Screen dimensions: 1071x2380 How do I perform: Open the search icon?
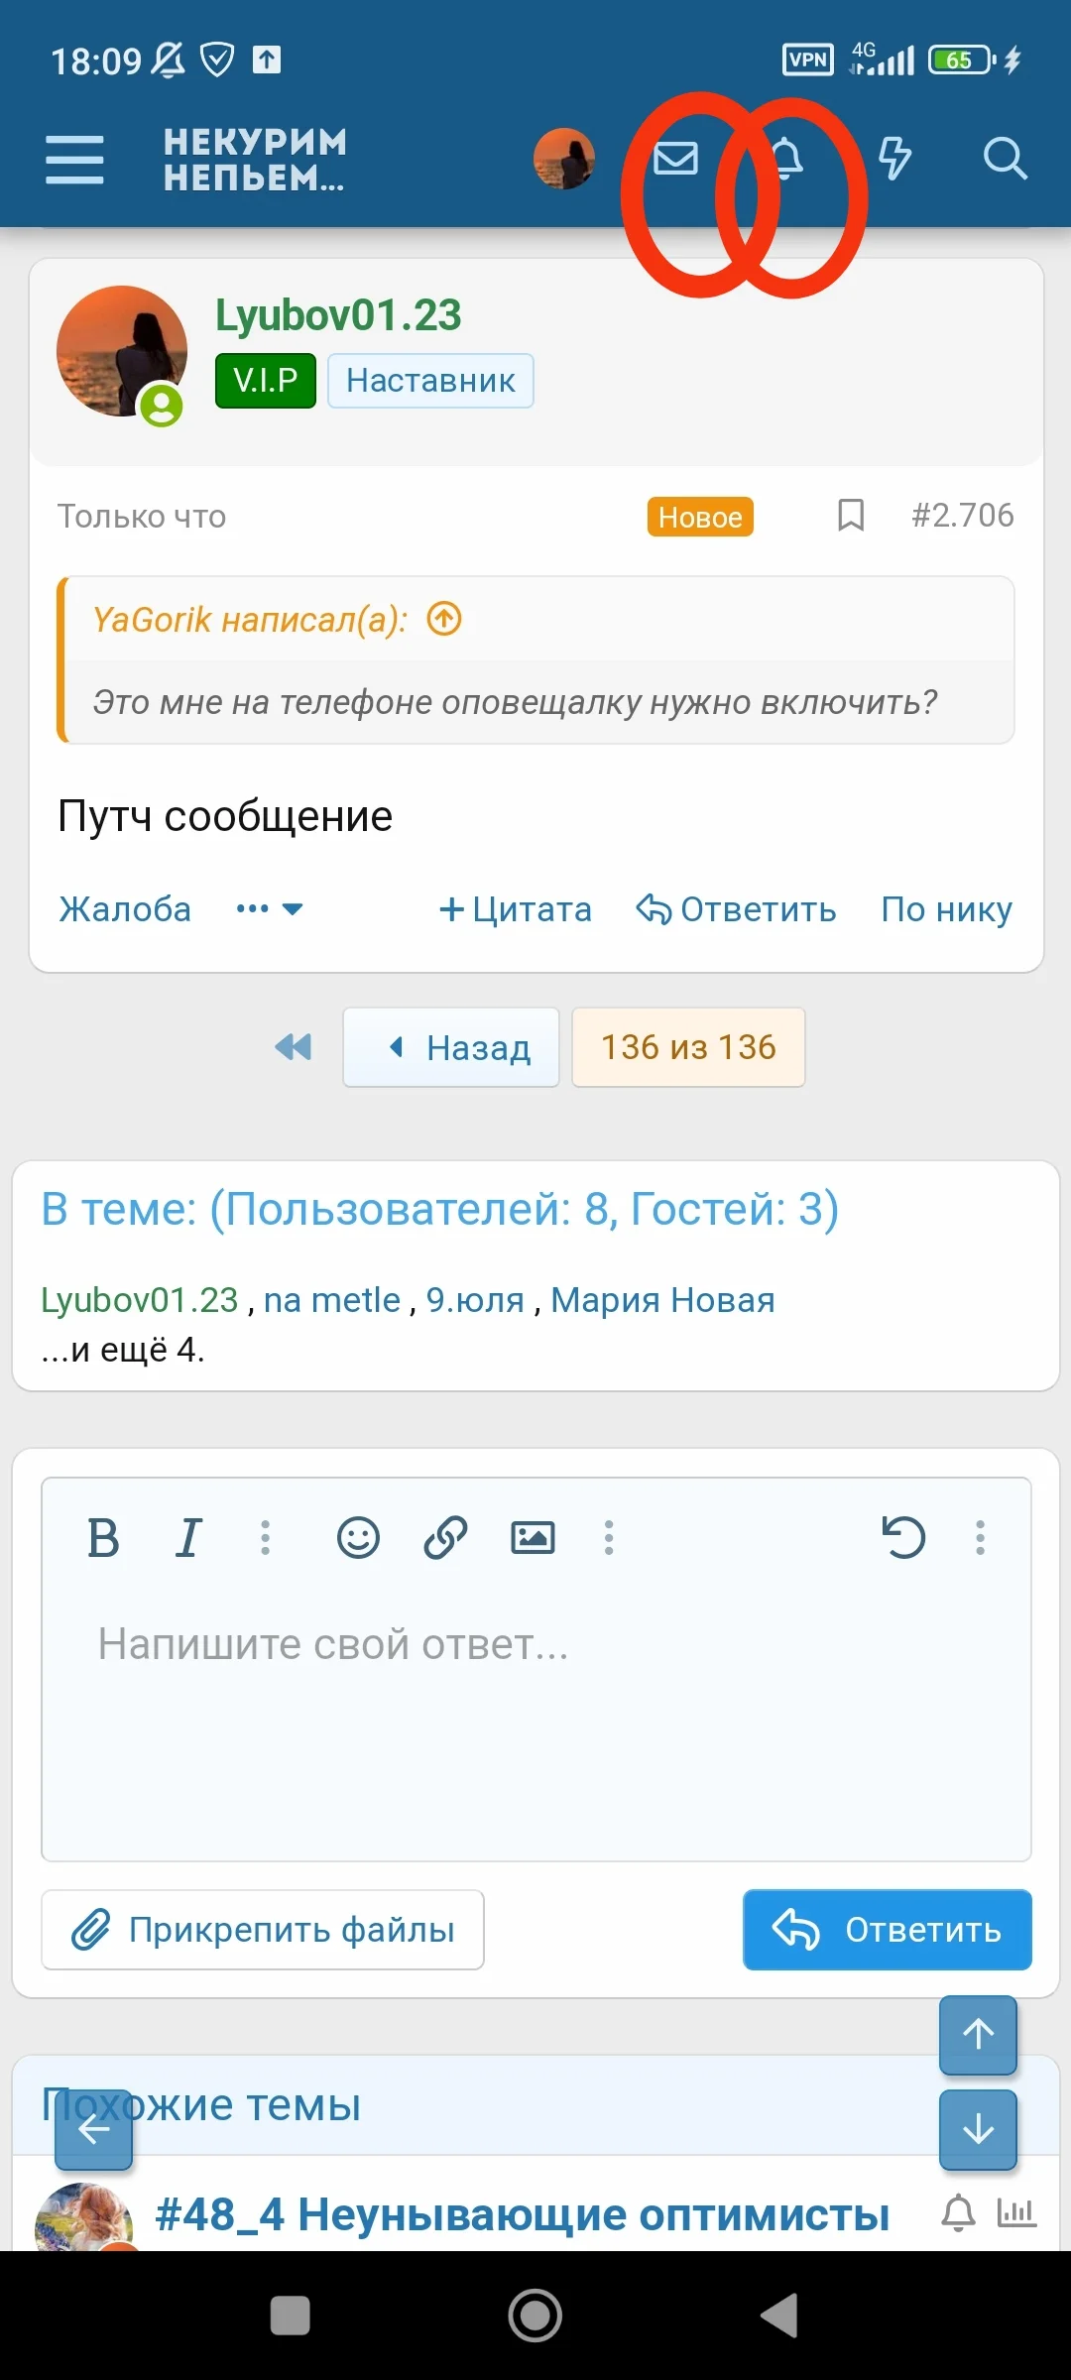coord(1006,159)
